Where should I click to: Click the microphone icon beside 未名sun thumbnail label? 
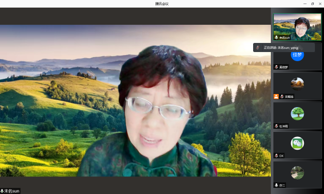(x=276, y=37)
